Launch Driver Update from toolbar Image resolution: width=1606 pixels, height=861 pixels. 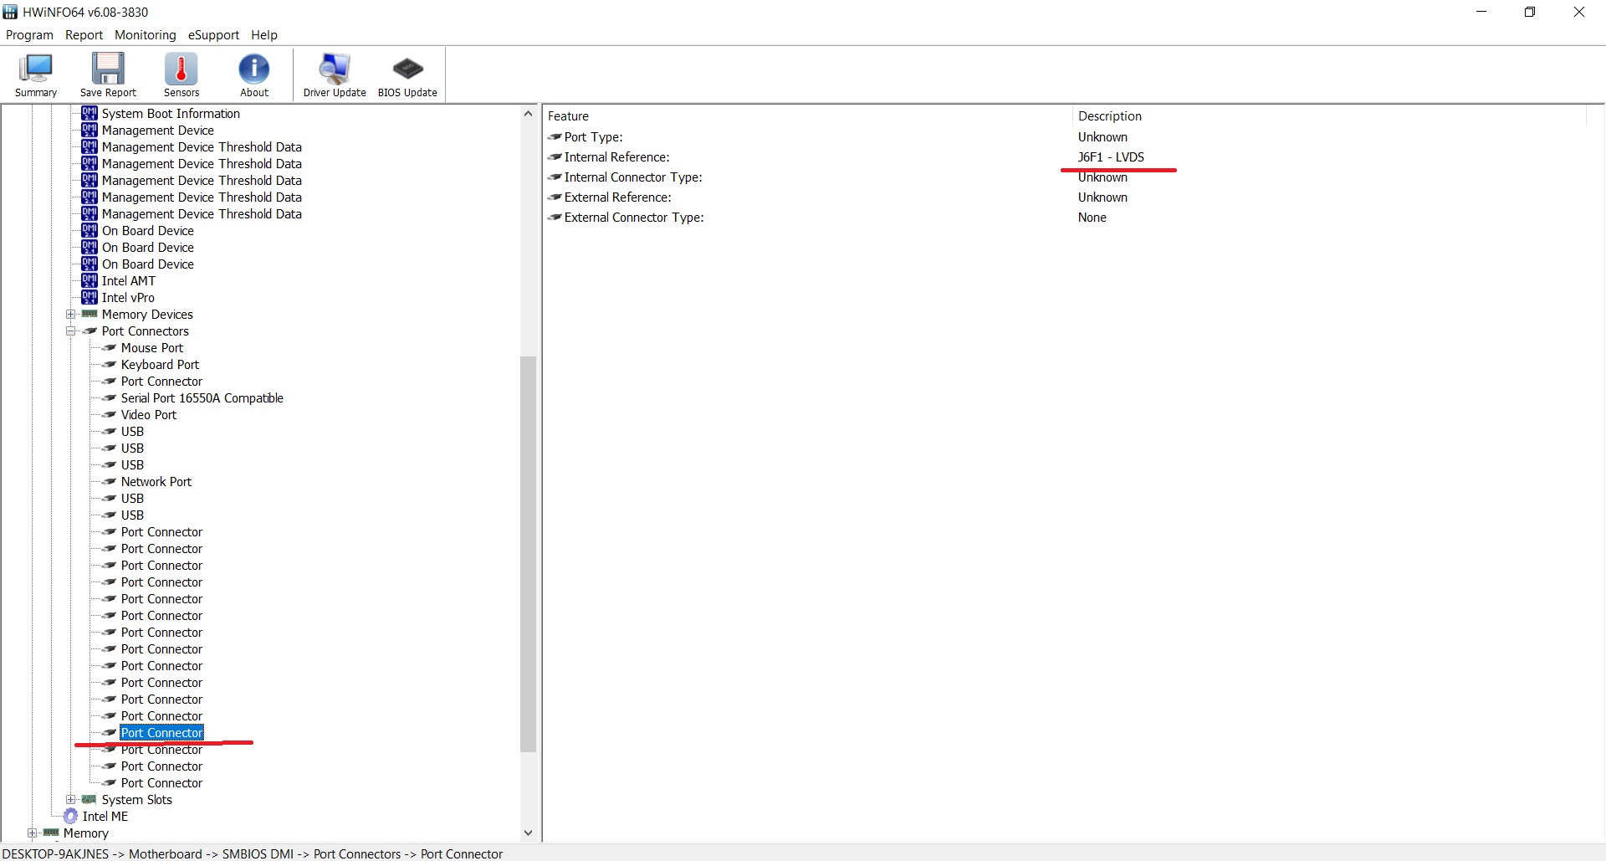click(x=335, y=75)
